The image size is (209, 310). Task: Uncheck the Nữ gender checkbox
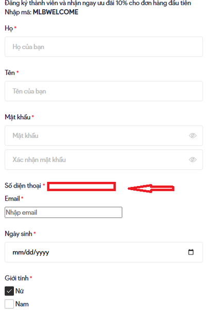tap(9, 291)
